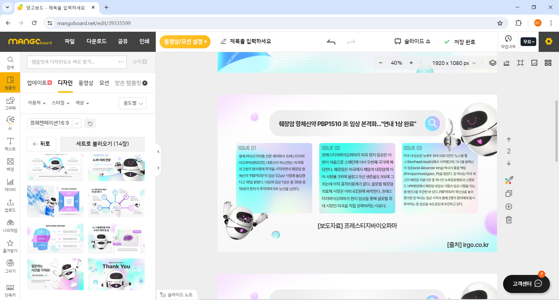Open the 공유 menu
559x300 pixels.
[123, 41]
